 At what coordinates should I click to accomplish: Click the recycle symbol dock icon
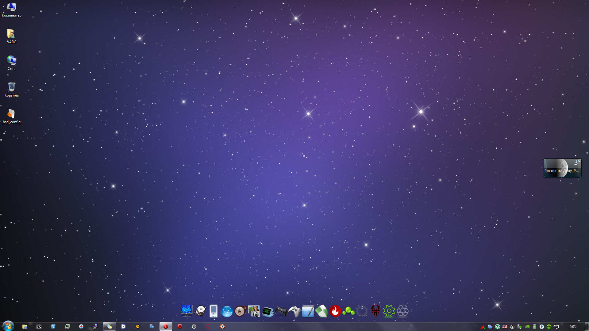(x=402, y=311)
